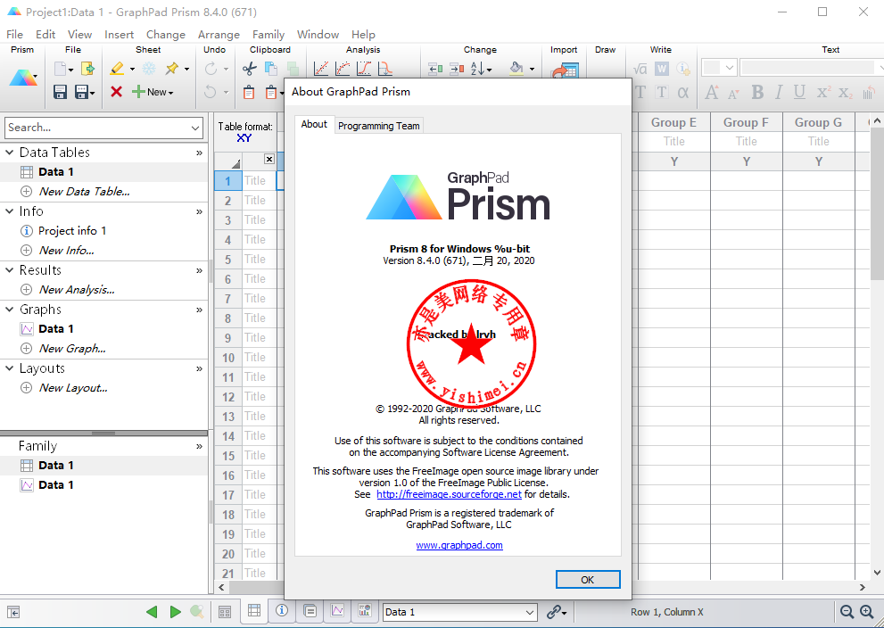Image resolution: width=884 pixels, height=628 pixels.
Task: Click the undo arrow in Undo group
Action: click(x=211, y=91)
